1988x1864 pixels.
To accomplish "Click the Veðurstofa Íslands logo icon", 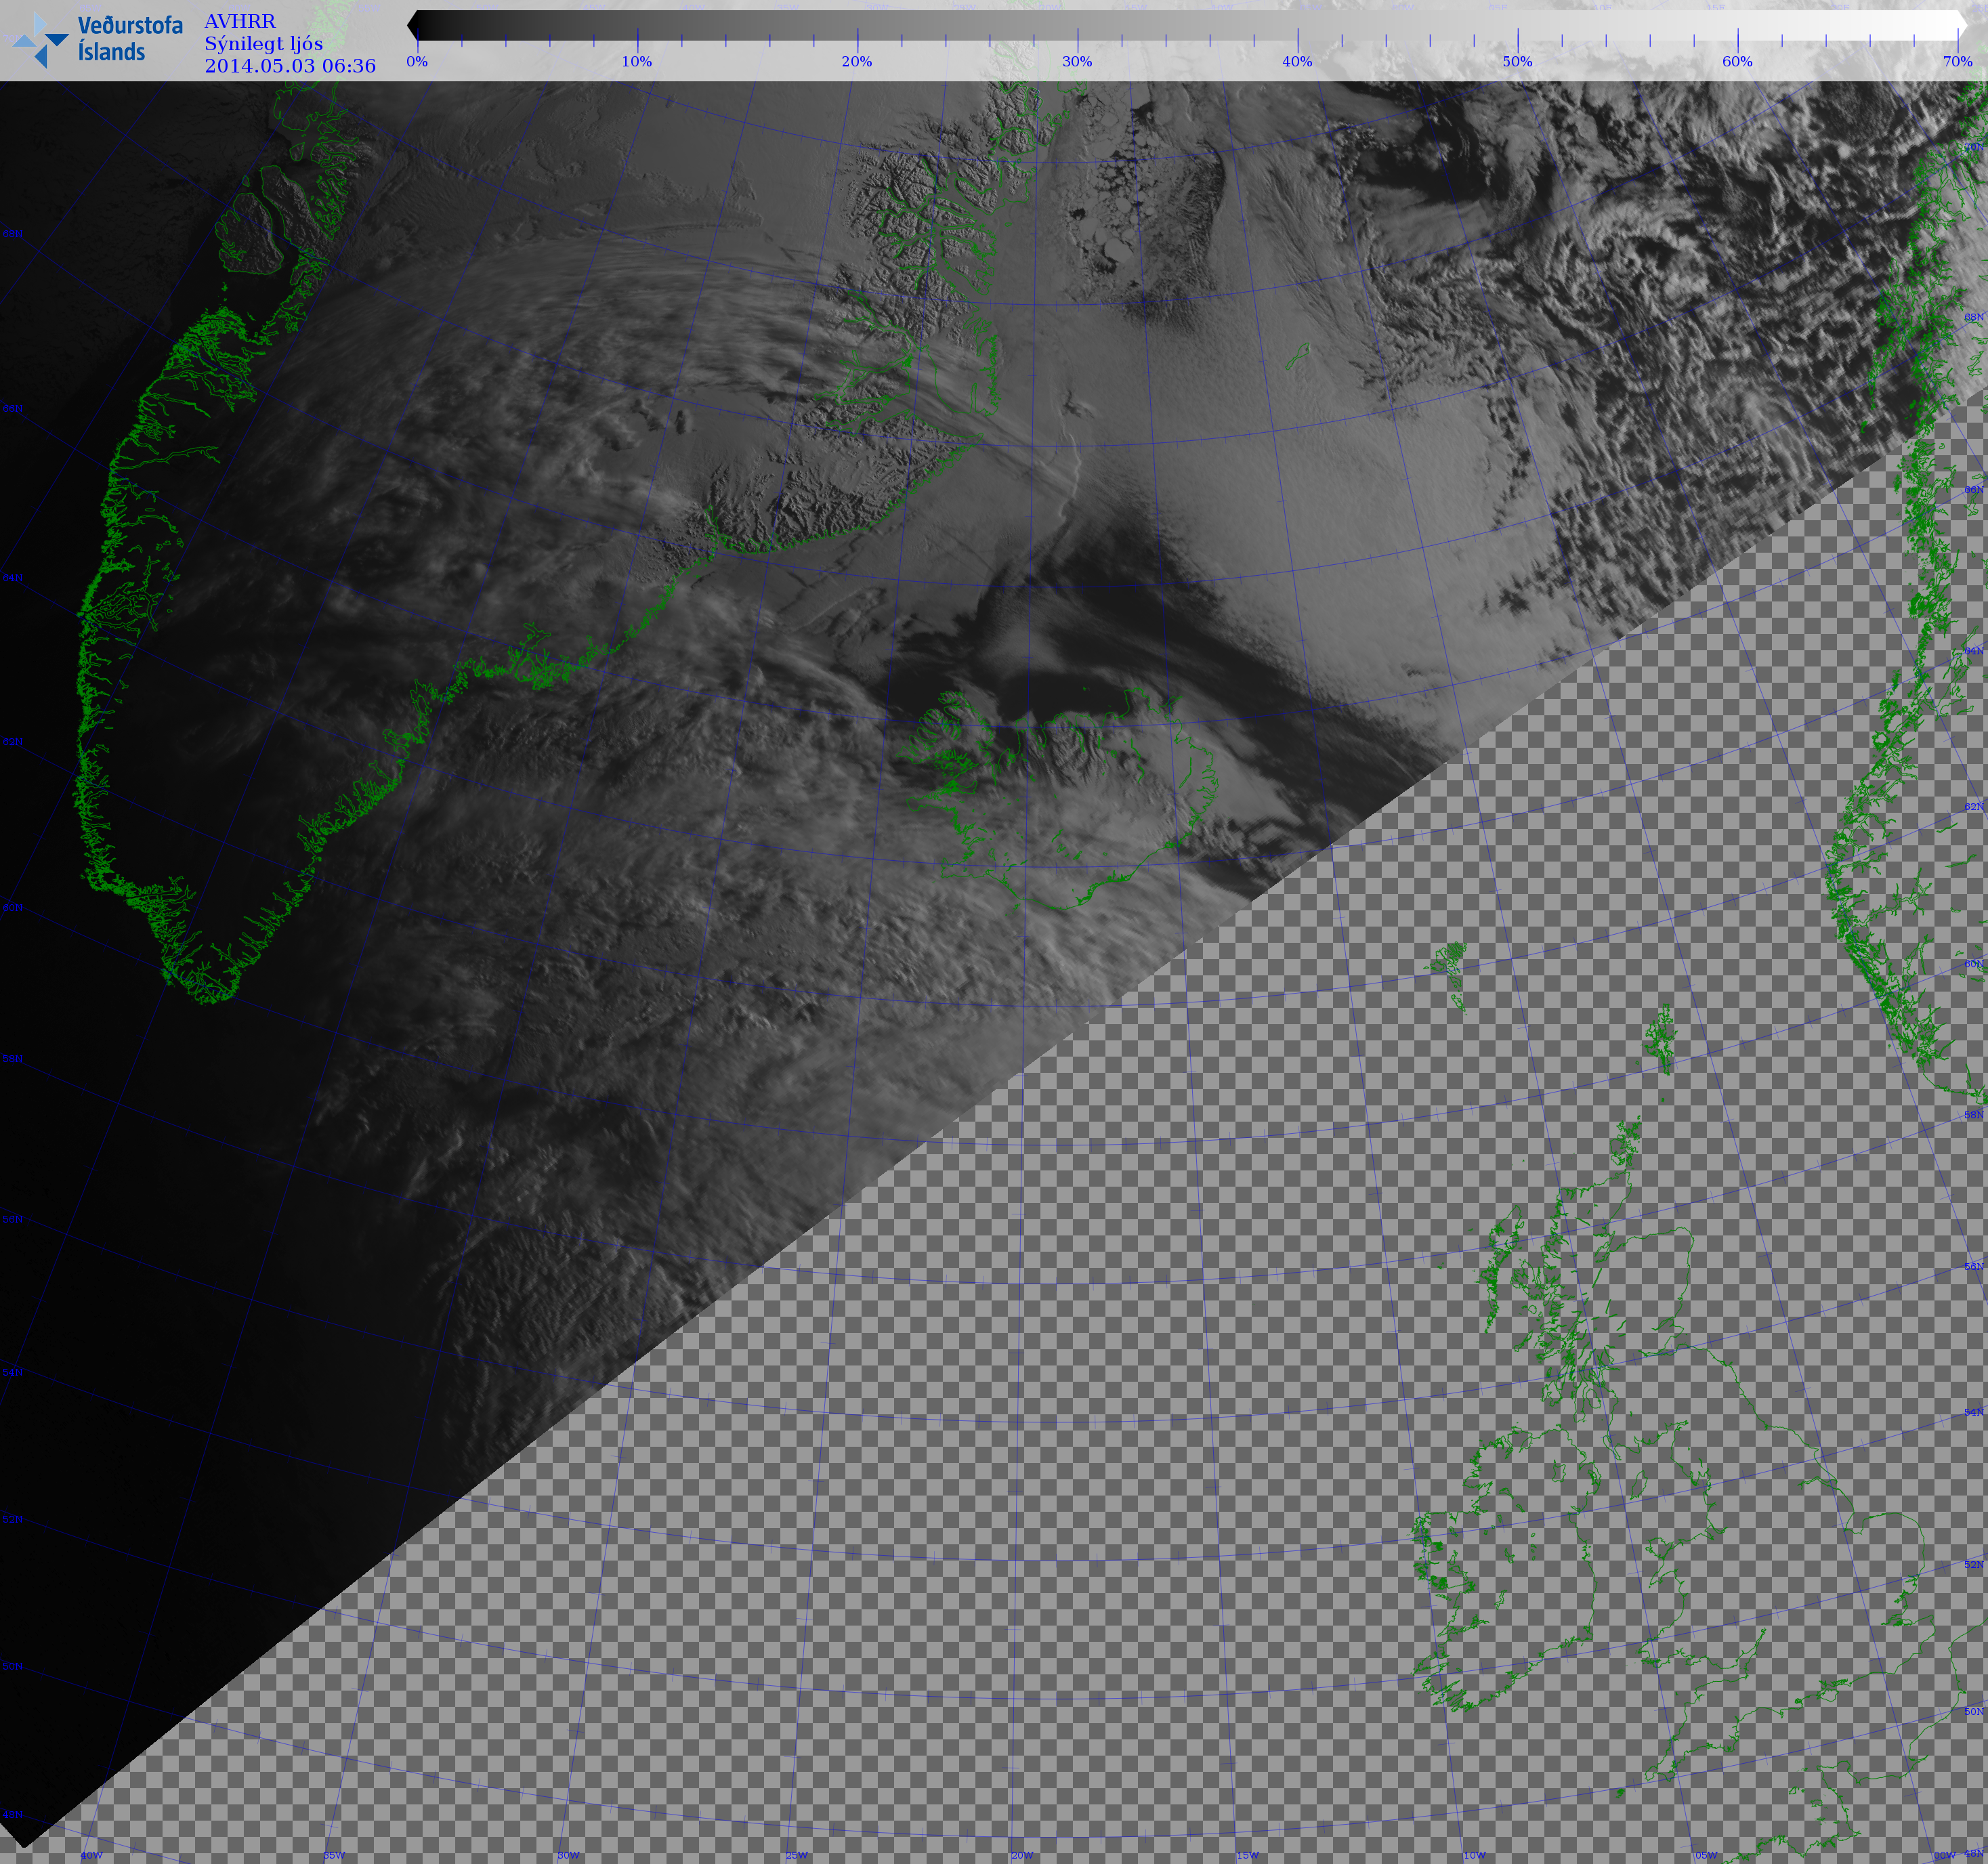I will (40, 40).
